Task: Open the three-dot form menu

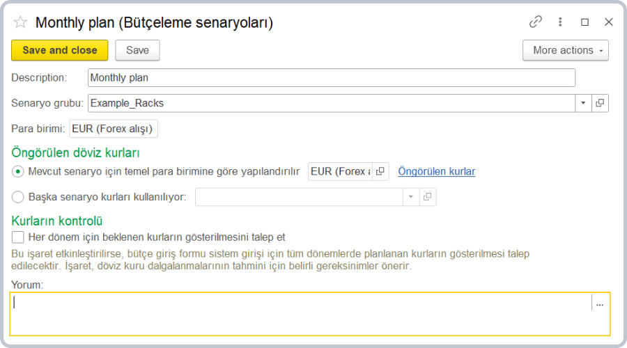Action: 560,22
